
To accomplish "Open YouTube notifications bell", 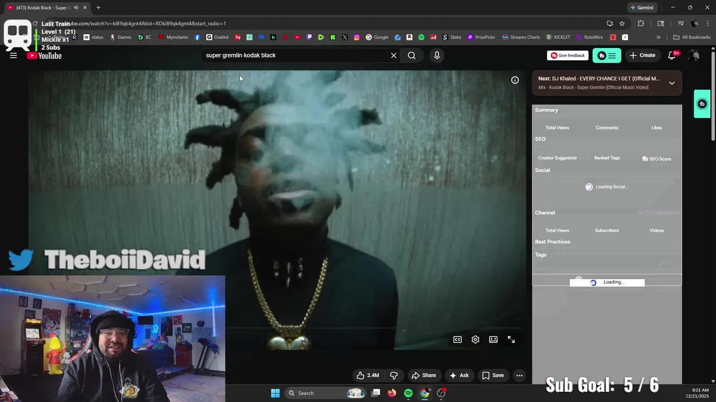I will (x=672, y=55).
